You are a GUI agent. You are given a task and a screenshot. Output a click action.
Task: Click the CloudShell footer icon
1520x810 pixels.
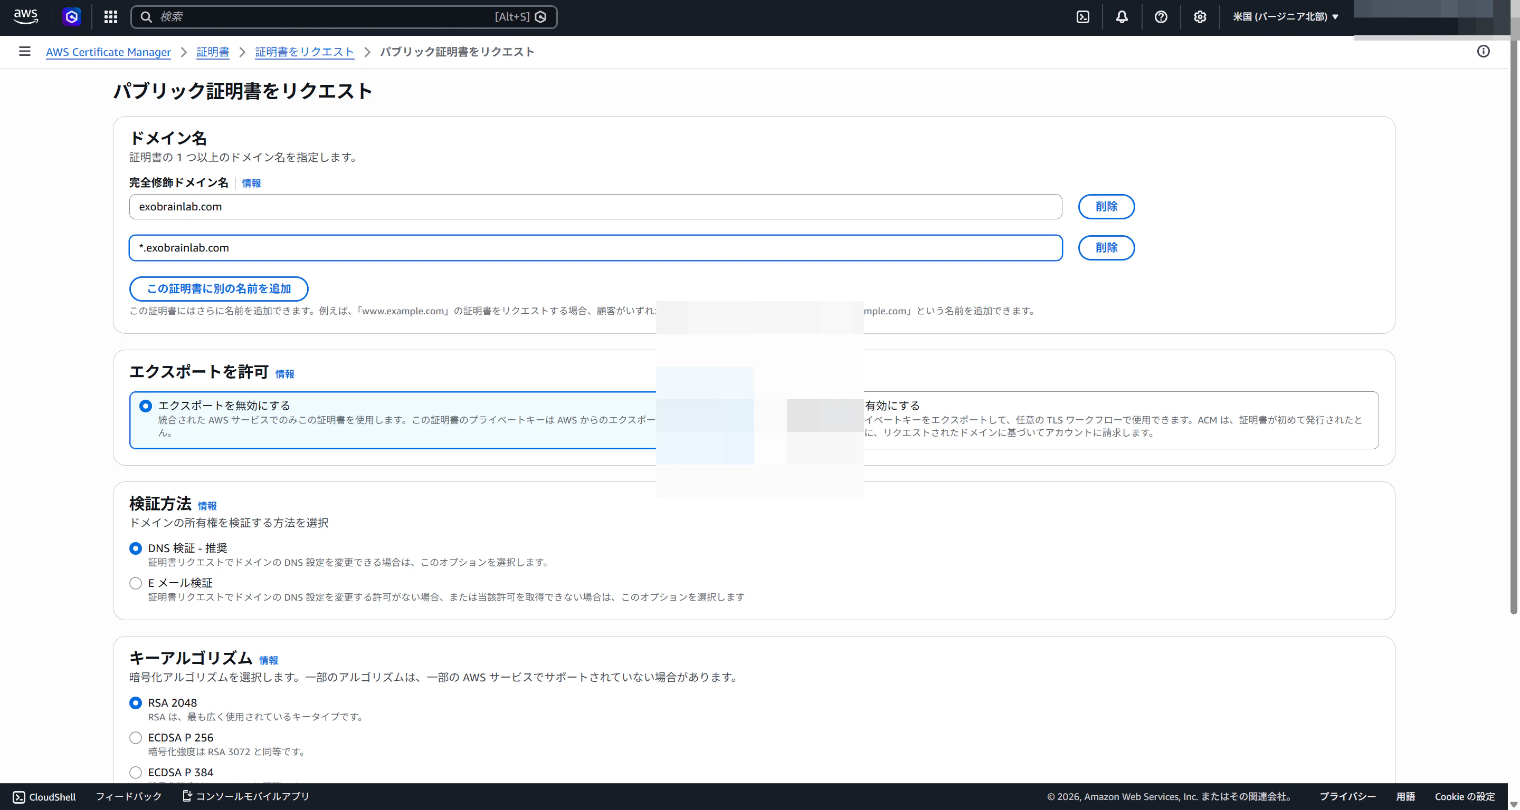pyautogui.click(x=19, y=797)
